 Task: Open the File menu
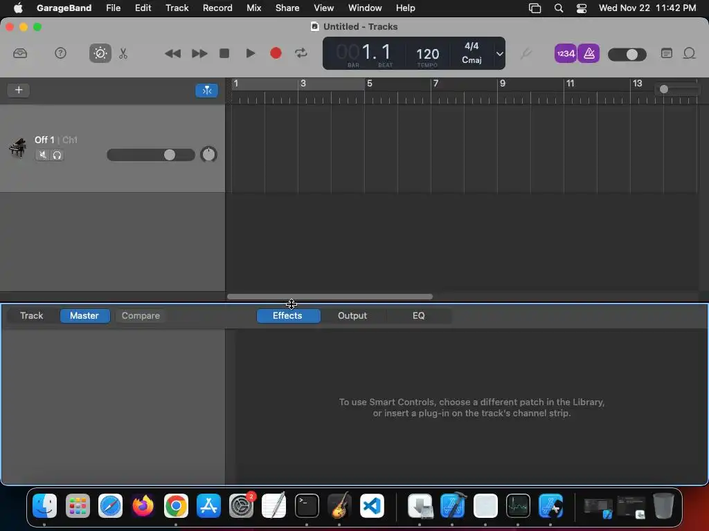(113, 8)
